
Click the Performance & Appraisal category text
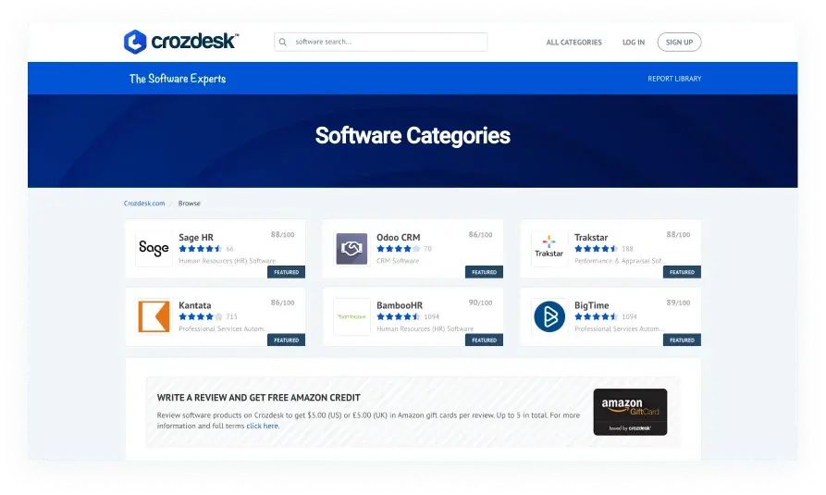coord(619,261)
